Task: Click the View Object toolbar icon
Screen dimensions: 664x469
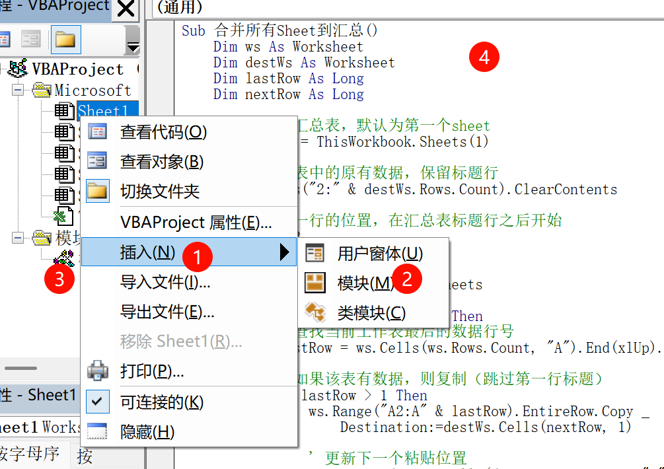Action: (x=31, y=40)
